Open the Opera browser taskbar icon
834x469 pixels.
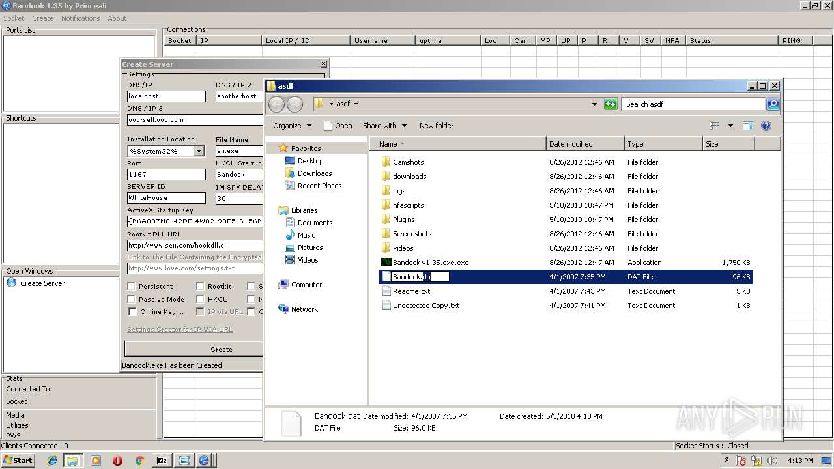[x=117, y=461]
